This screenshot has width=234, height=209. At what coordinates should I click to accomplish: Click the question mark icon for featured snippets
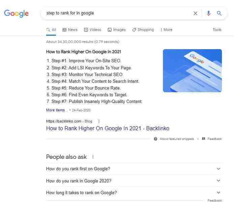pyautogui.click(x=155, y=139)
